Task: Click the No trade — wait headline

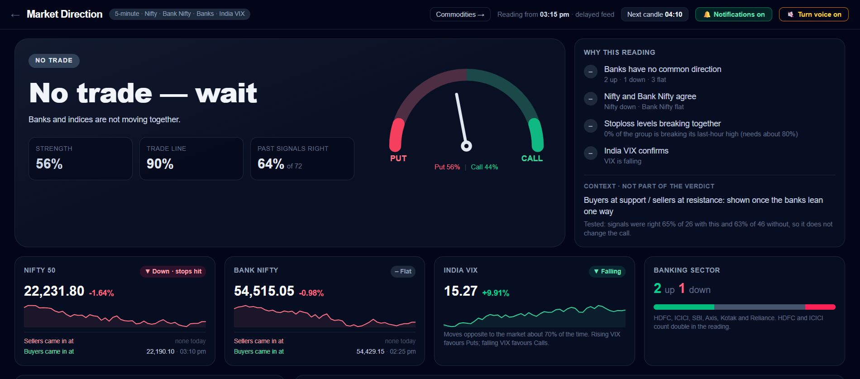Action: coord(143,93)
